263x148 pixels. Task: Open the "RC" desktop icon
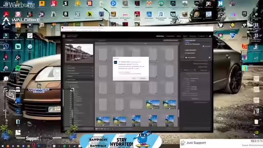(137, 25)
